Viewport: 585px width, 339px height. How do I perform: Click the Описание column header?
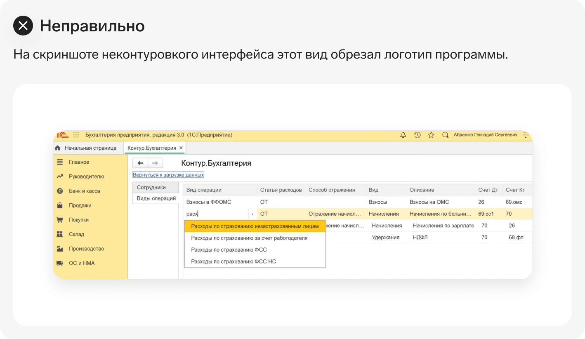[x=441, y=190]
